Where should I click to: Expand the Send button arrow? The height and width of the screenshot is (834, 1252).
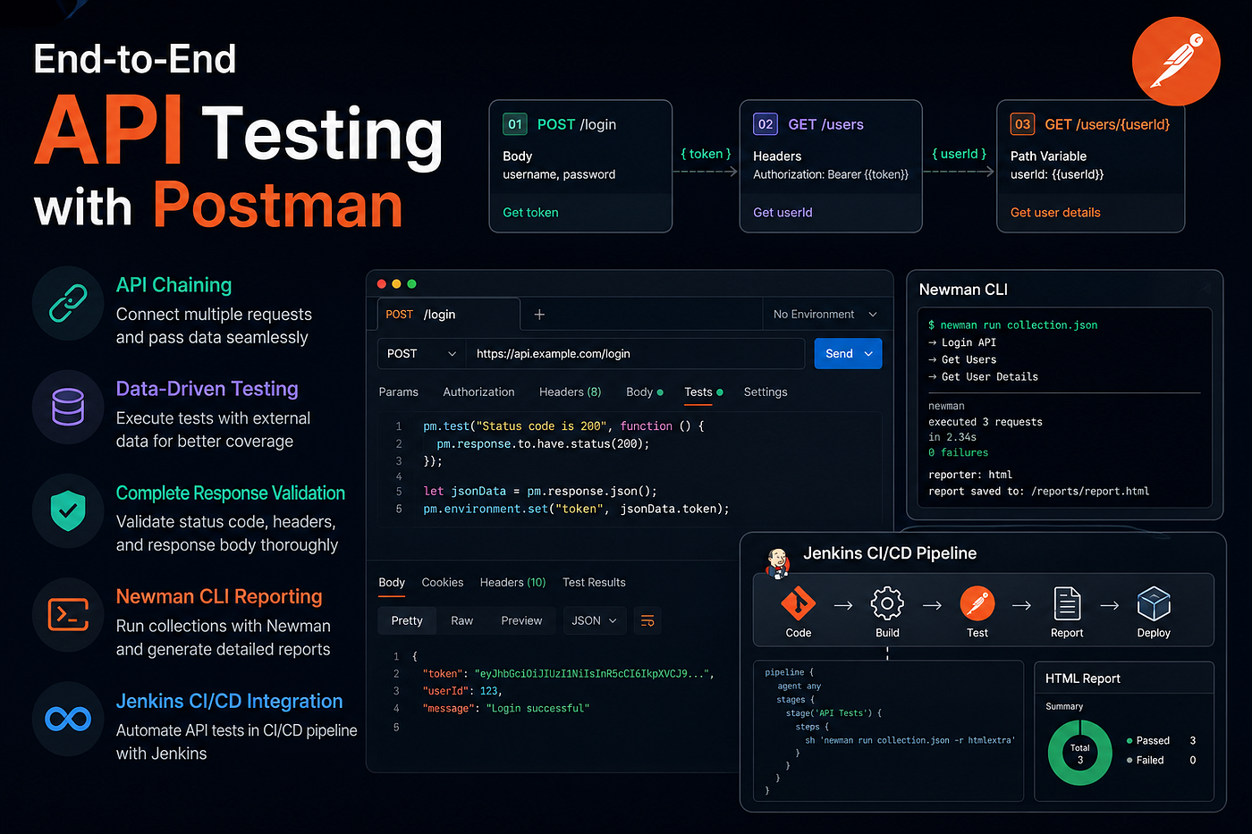[x=868, y=354]
